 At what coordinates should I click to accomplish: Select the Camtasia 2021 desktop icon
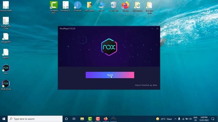click(54, 7)
